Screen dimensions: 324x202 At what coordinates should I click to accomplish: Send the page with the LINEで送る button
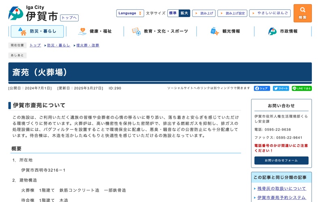tap(302, 88)
